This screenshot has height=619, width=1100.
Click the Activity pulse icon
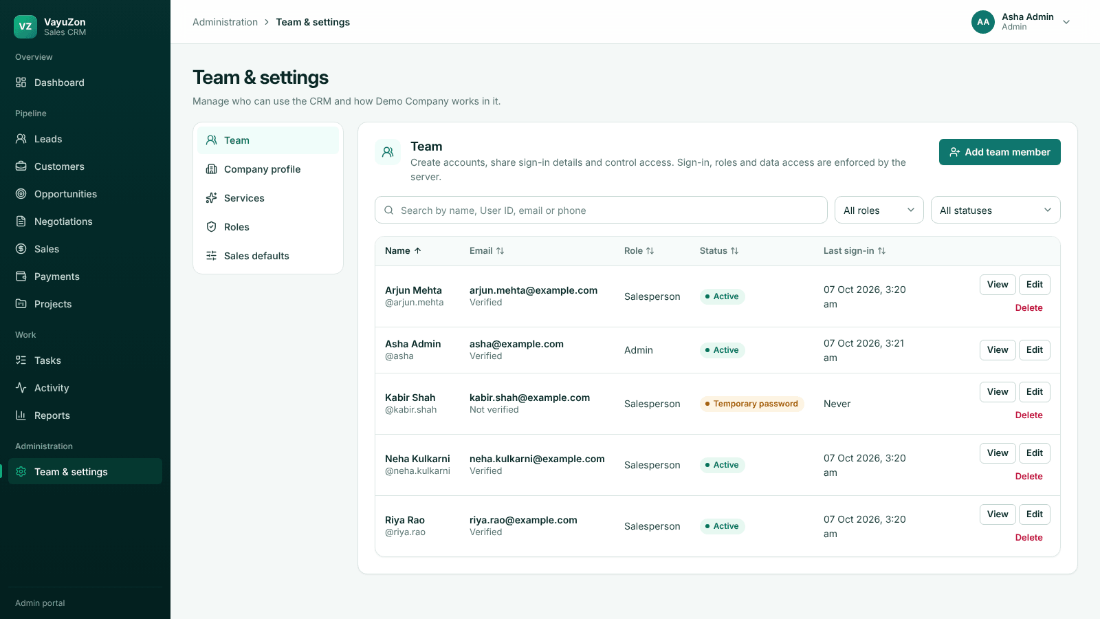(21, 388)
